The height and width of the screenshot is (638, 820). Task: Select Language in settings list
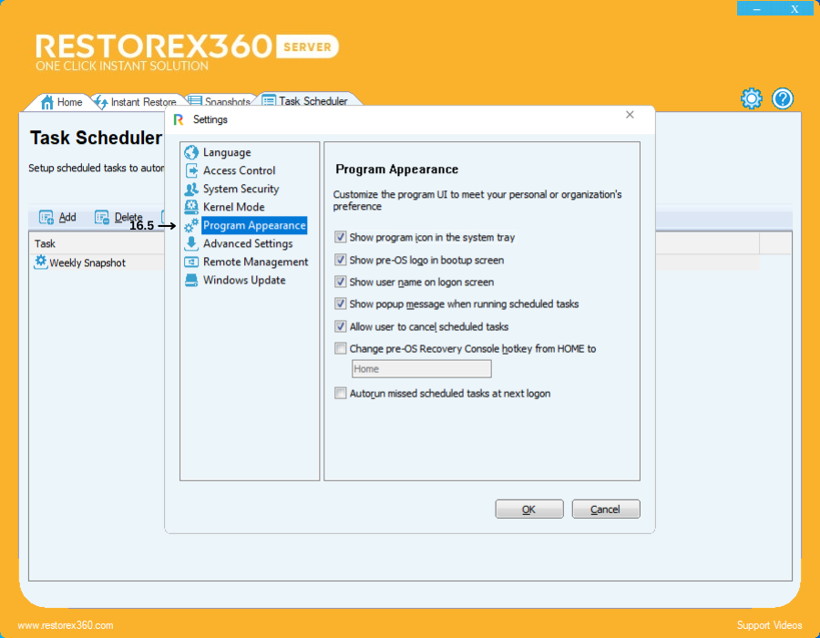point(227,152)
